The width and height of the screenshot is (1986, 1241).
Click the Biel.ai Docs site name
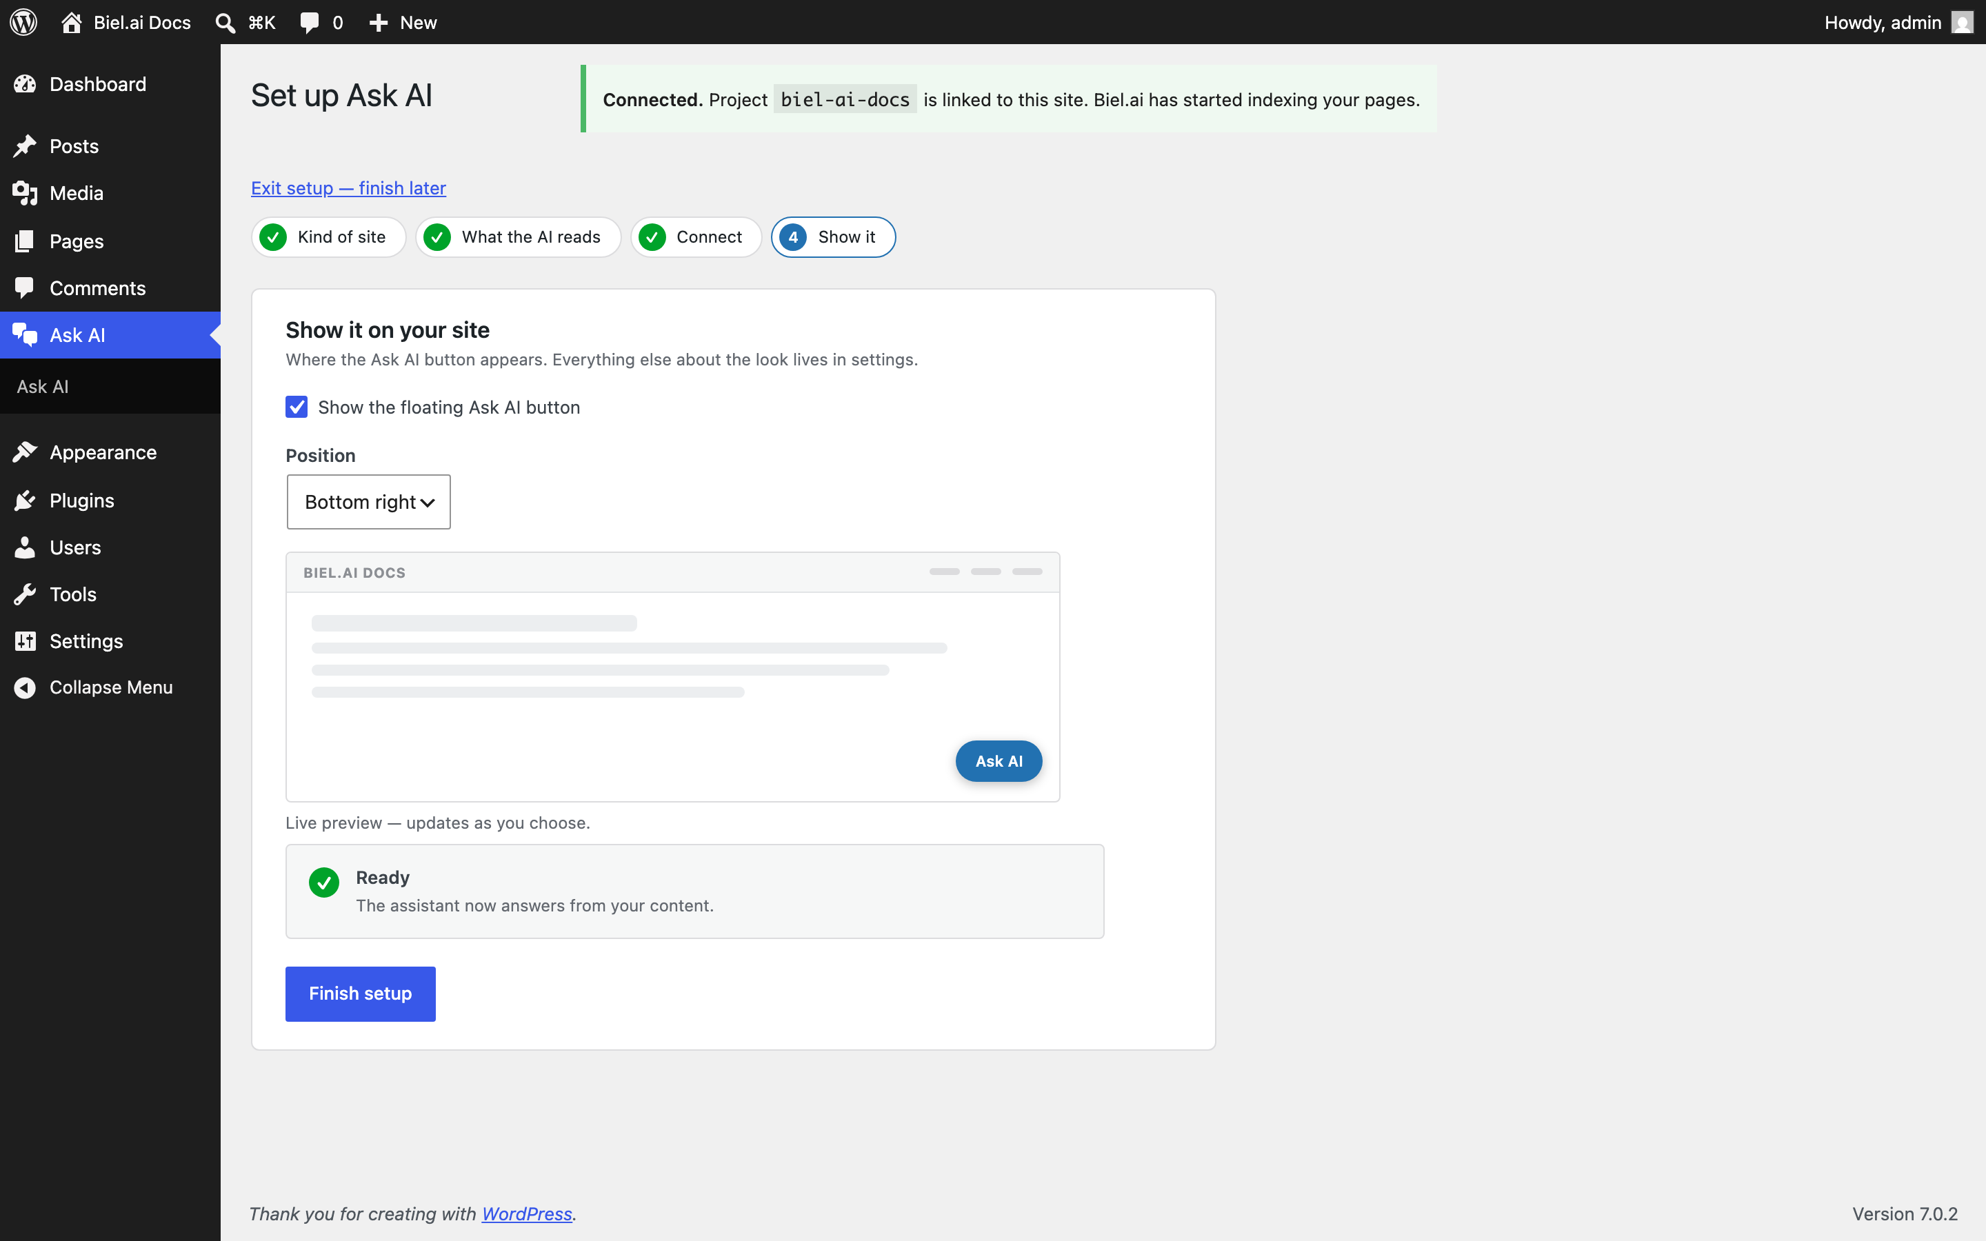pyautogui.click(x=142, y=23)
